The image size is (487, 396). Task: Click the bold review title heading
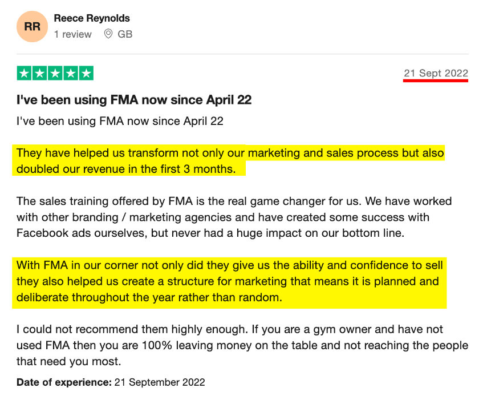134,100
